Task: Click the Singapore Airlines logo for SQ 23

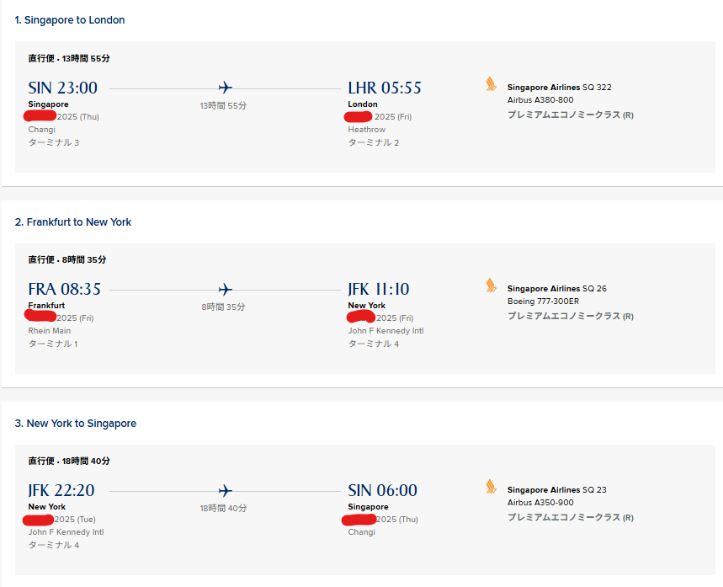Action: (x=491, y=487)
